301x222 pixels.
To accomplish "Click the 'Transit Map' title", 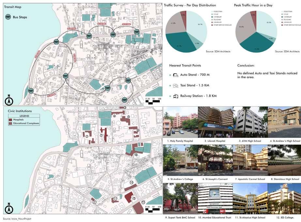I will point(13,7).
